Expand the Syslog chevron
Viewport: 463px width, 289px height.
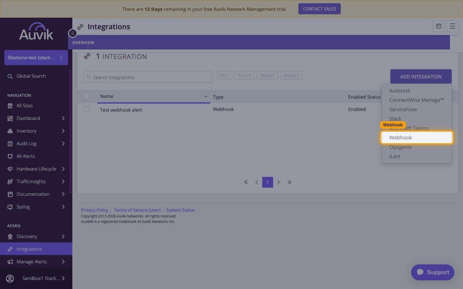tap(63, 207)
